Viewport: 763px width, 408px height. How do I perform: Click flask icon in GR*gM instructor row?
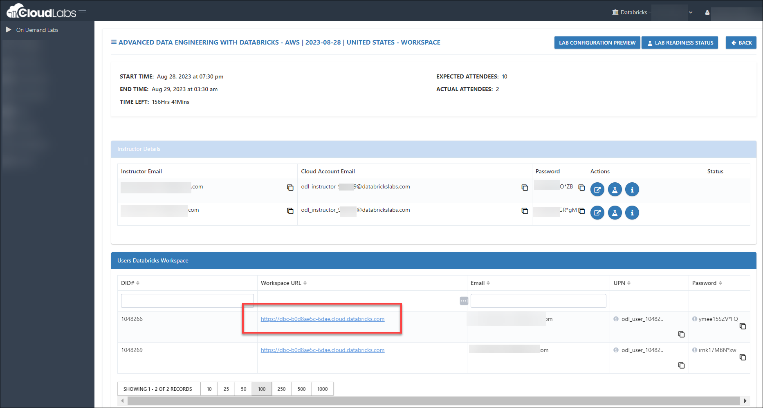615,213
